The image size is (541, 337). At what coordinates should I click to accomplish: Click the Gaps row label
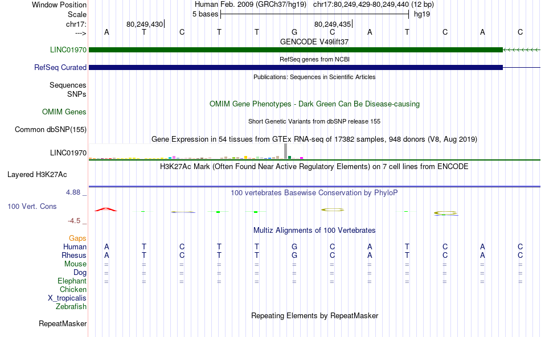pos(77,238)
